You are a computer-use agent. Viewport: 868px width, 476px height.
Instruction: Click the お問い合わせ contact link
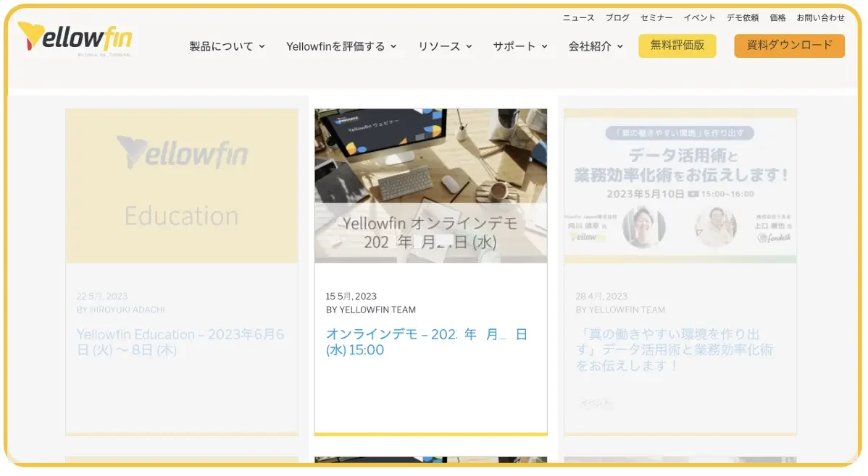click(820, 18)
